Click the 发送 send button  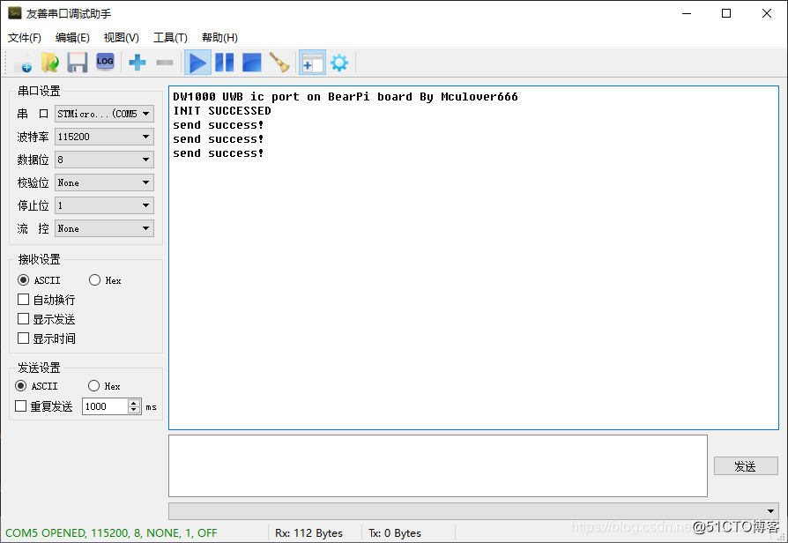[x=746, y=466]
